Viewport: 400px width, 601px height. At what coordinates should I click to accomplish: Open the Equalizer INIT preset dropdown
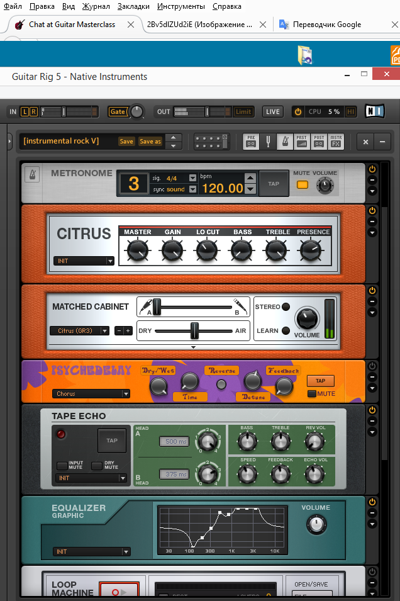click(x=92, y=551)
